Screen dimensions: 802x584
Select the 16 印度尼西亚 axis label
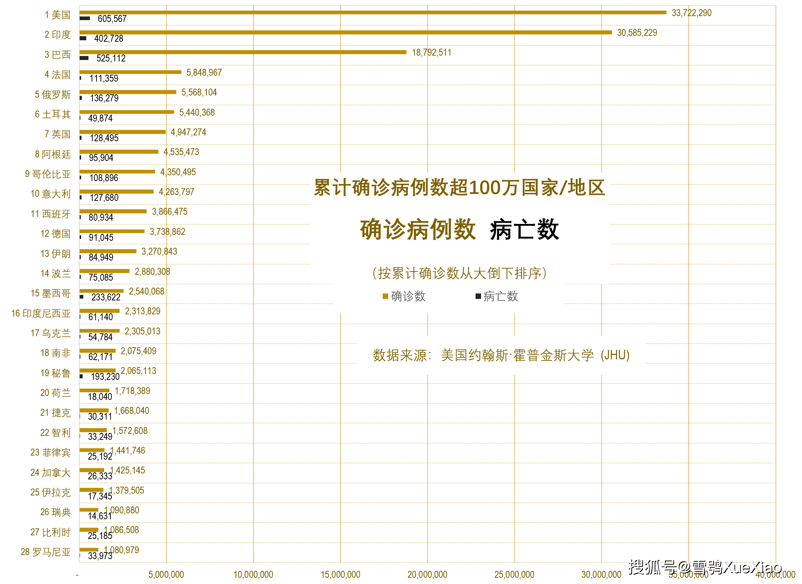[41, 314]
